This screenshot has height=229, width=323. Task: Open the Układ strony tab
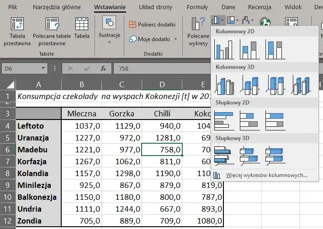point(155,7)
